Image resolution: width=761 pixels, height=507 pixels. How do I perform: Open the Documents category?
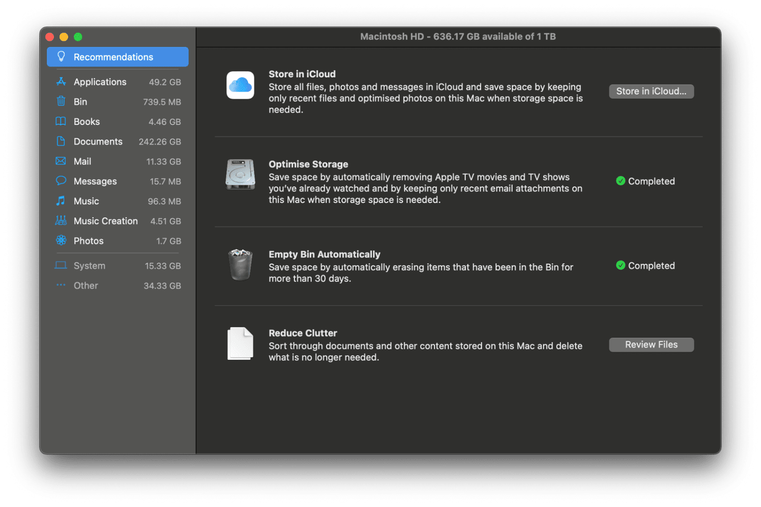(x=118, y=142)
